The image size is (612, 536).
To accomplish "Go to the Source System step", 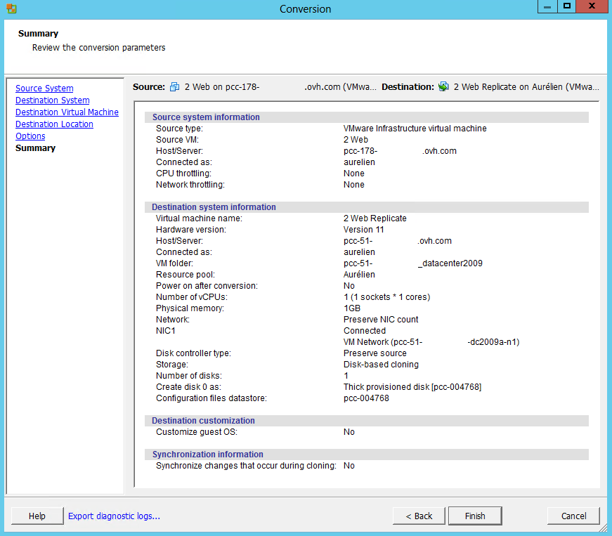I will (x=44, y=89).
